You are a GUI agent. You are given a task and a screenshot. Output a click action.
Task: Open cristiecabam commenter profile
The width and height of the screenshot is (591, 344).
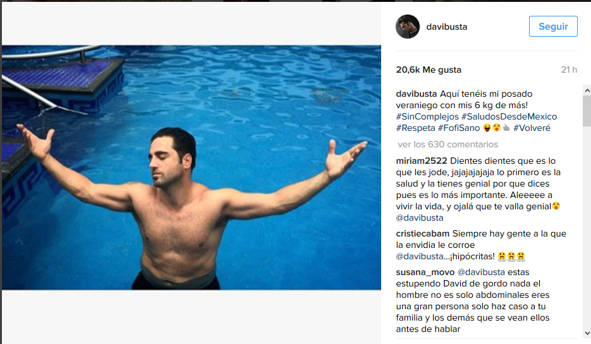coord(422,234)
